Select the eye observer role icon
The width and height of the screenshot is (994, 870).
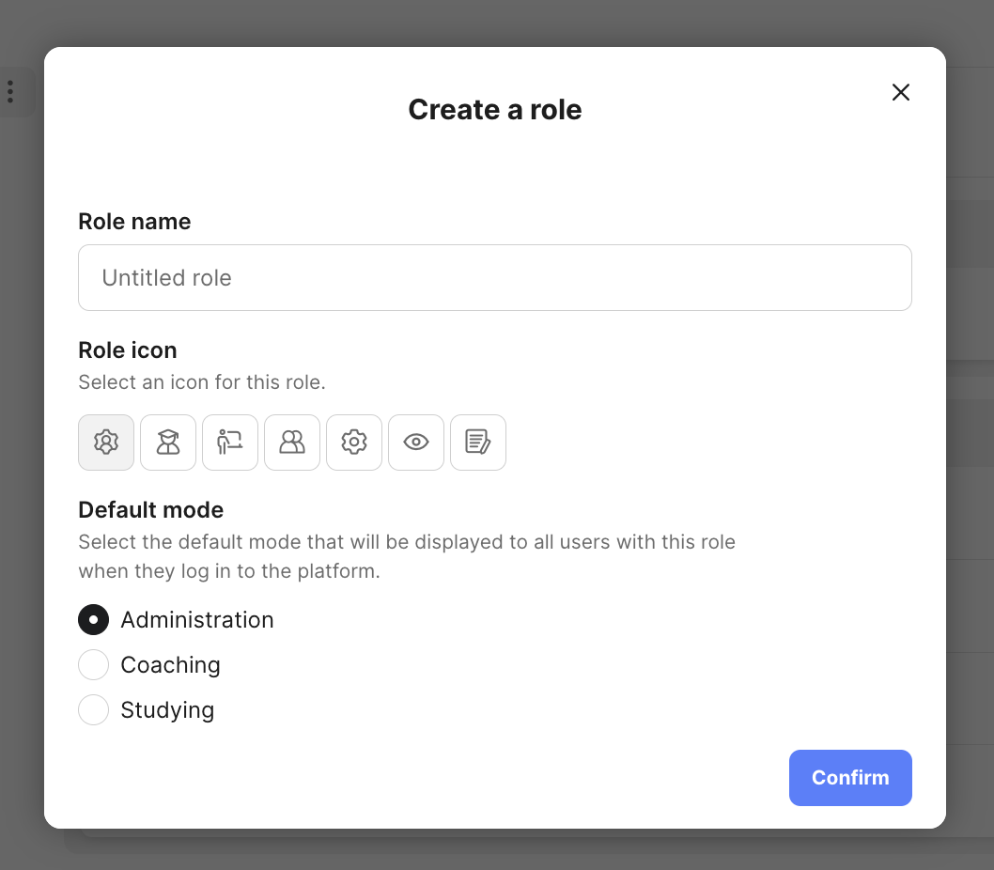pos(416,442)
